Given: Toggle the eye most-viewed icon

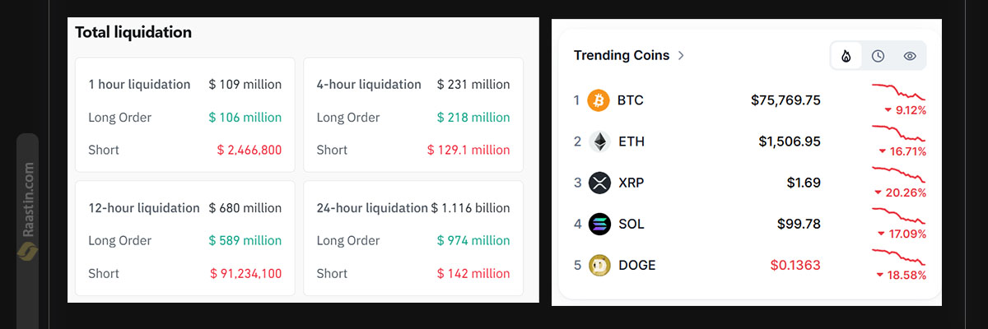Looking at the screenshot, I should point(910,56).
